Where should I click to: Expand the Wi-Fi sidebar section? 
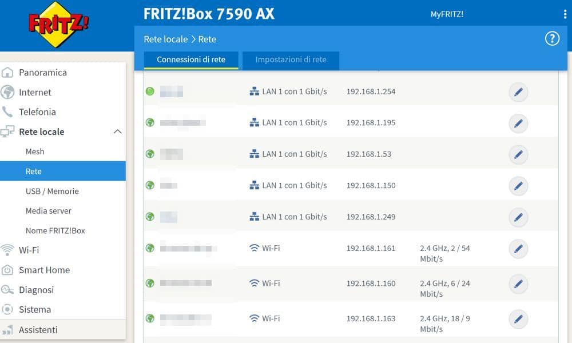click(29, 250)
